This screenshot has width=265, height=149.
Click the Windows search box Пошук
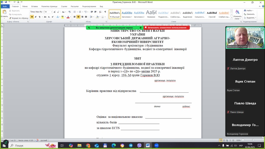(33, 145)
